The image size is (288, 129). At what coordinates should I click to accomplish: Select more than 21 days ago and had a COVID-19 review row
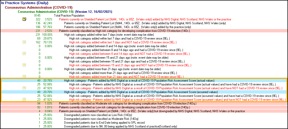(123, 73)
